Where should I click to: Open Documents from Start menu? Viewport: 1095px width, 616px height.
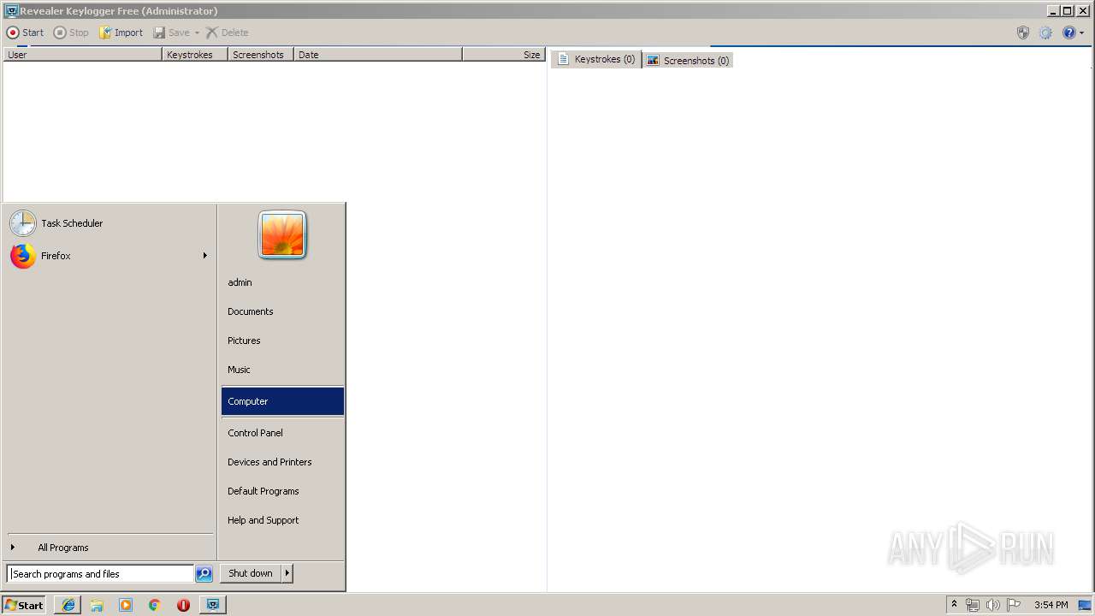[x=282, y=311]
